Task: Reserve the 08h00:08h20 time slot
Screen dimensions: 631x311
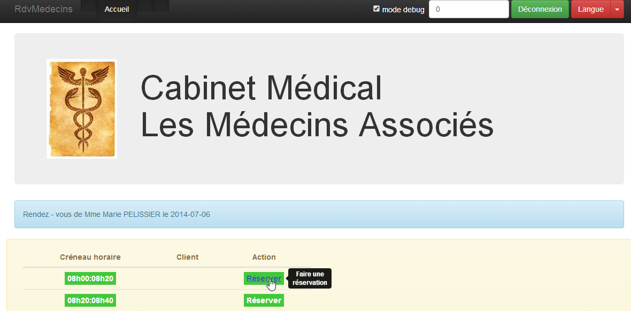Action: pos(264,278)
